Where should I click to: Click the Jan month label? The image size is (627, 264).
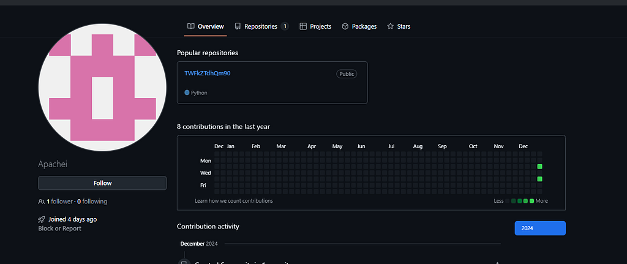(x=230, y=146)
